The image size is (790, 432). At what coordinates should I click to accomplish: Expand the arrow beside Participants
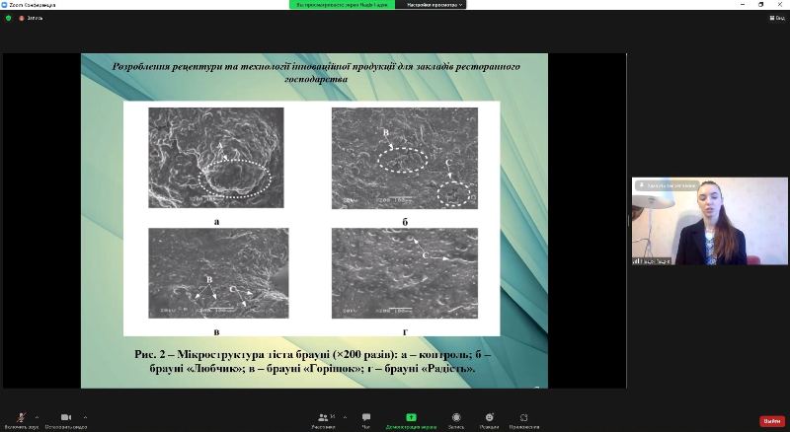[345, 417]
